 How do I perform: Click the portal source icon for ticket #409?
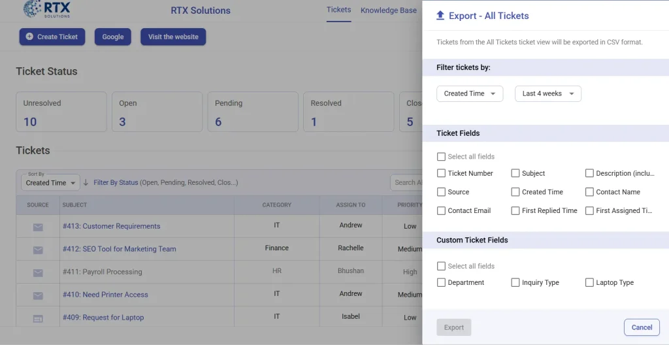pyautogui.click(x=38, y=318)
